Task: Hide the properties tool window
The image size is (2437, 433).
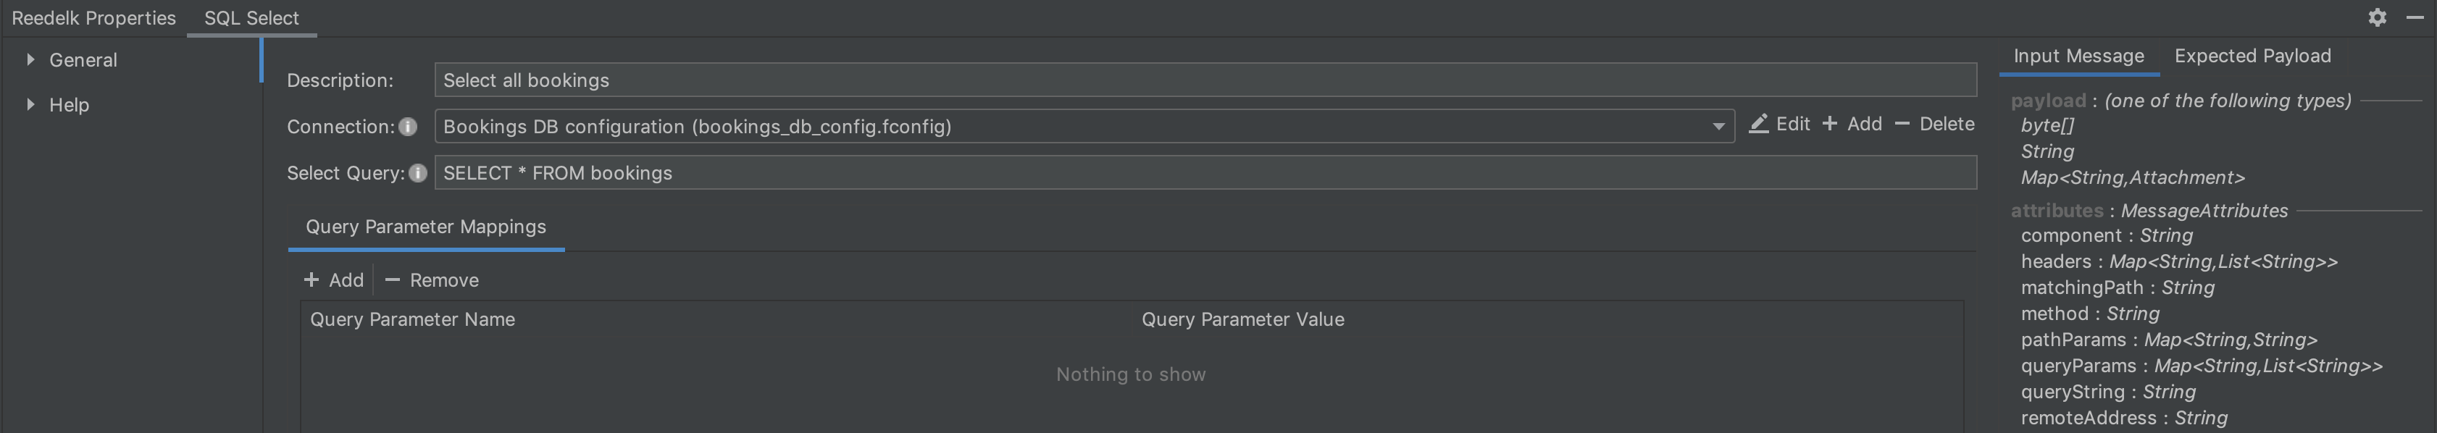Action: click(2413, 18)
